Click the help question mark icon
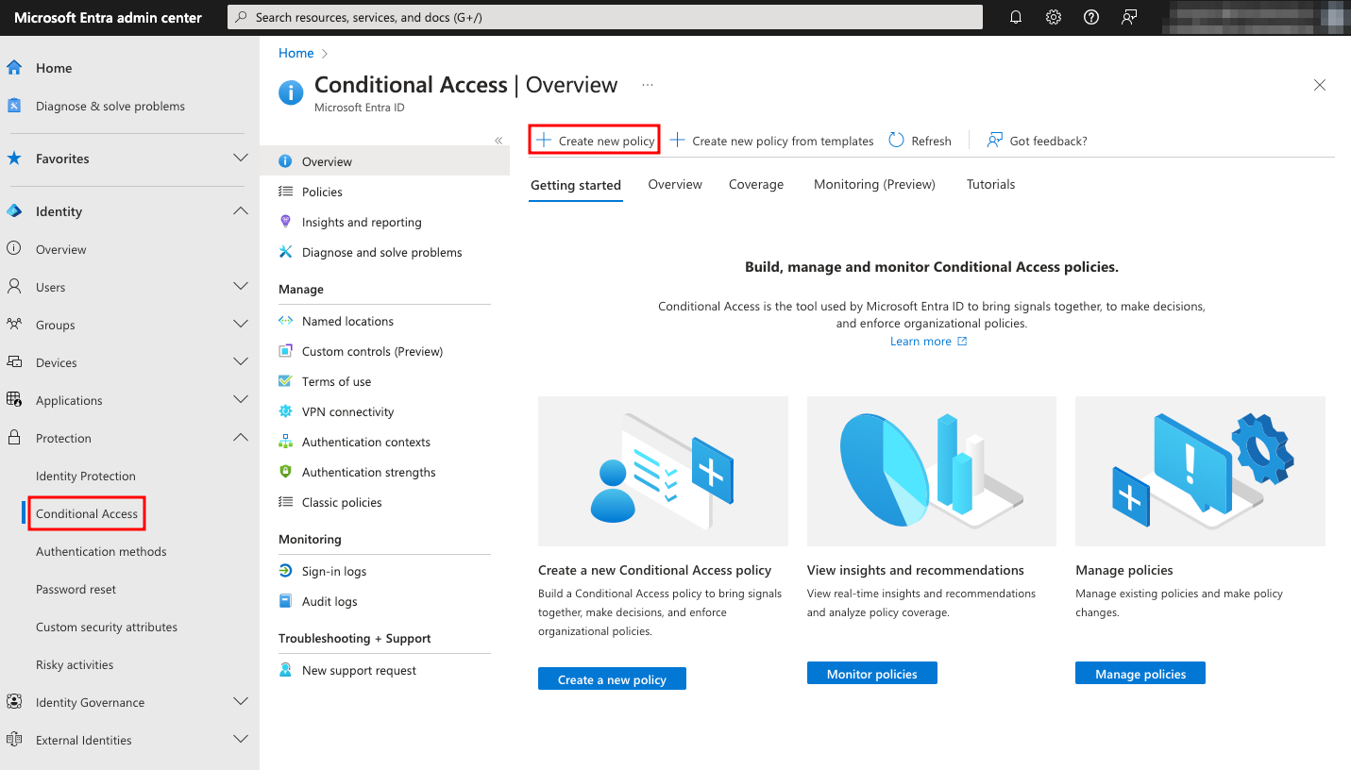This screenshot has width=1351, height=770. click(1091, 17)
